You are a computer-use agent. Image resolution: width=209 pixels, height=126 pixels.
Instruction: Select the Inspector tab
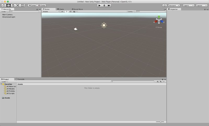(174, 9)
